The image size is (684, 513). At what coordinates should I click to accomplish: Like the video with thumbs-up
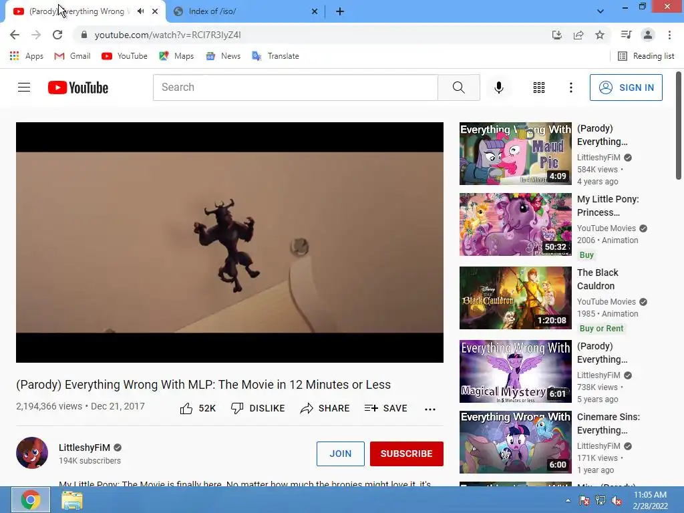198,408
